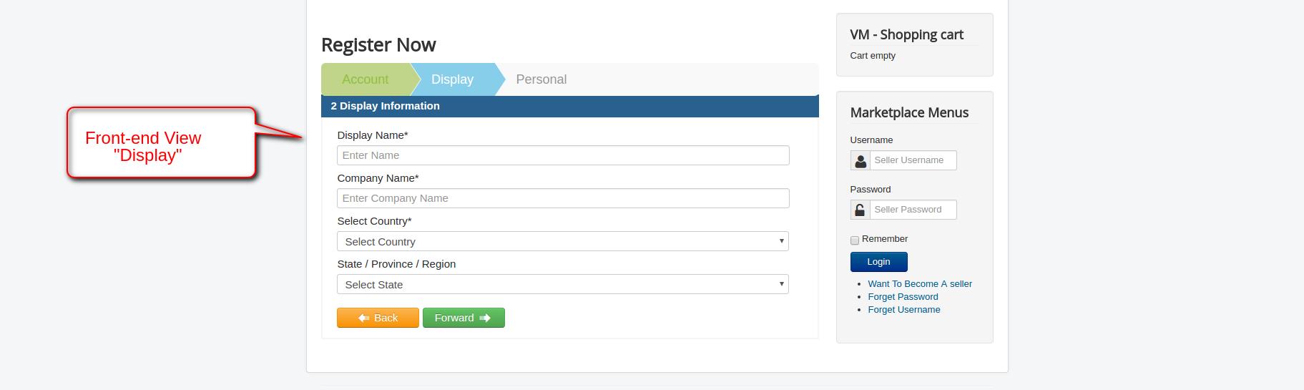
Task: Click the 2 Display Information header bar
Action: coord(569,106)
